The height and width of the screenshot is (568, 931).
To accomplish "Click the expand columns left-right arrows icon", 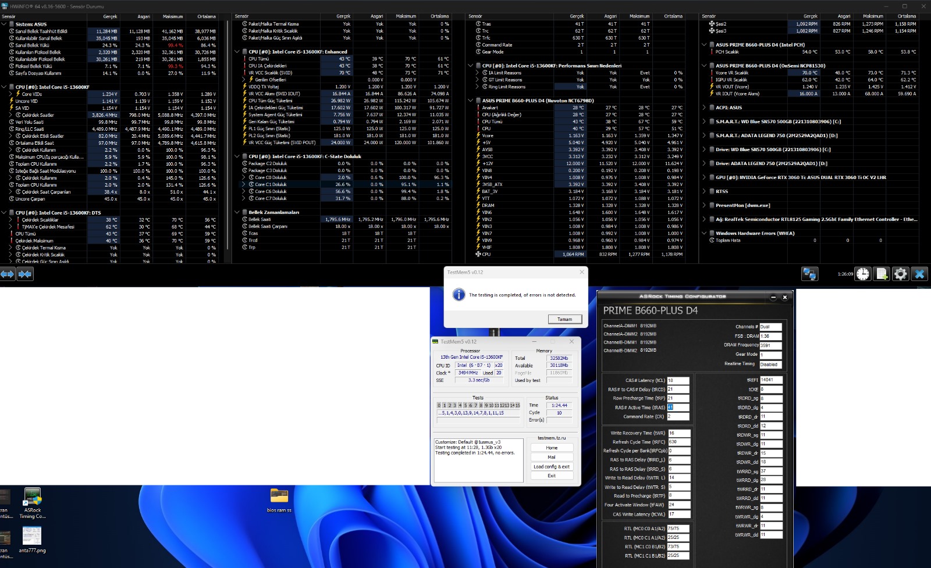I will (8, 274).
